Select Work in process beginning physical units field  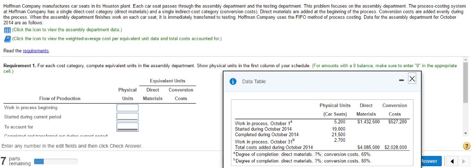pyautogui.click(x=128, y=108)
